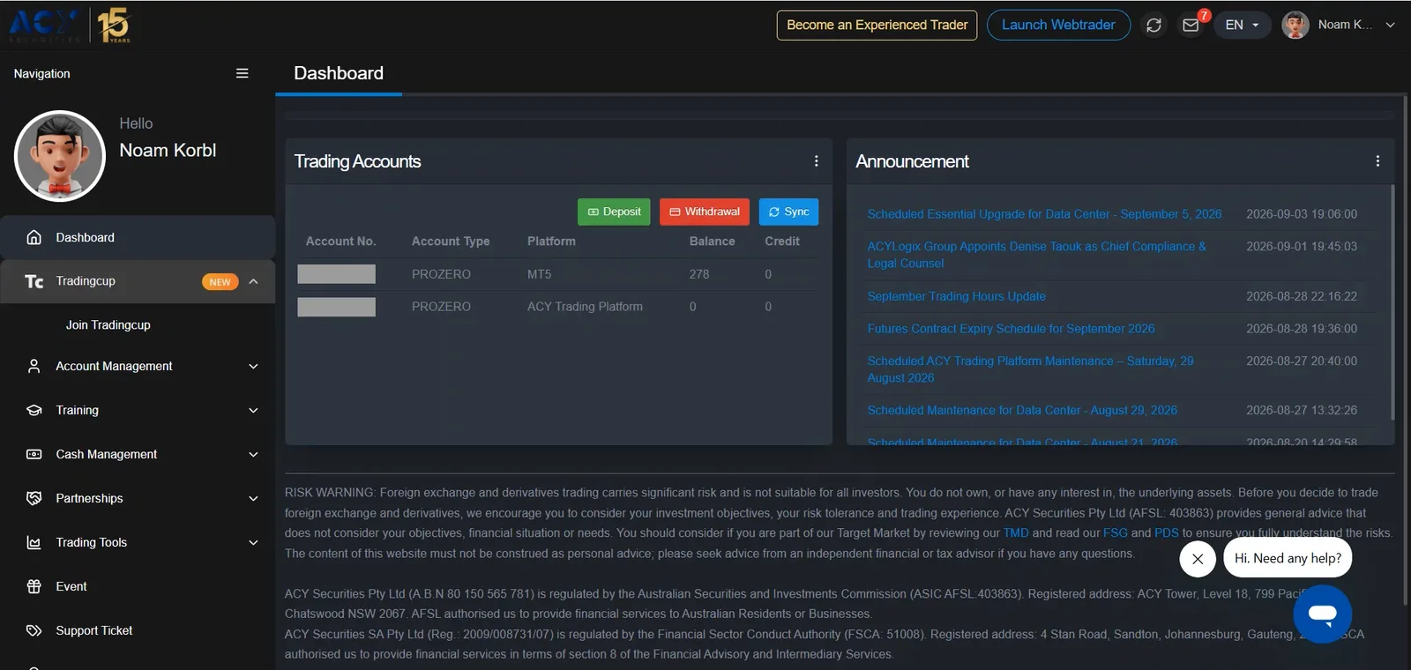Screen dimensions: 1411x670
Task: Click the Account Type column header
Action: click(451, 241)
